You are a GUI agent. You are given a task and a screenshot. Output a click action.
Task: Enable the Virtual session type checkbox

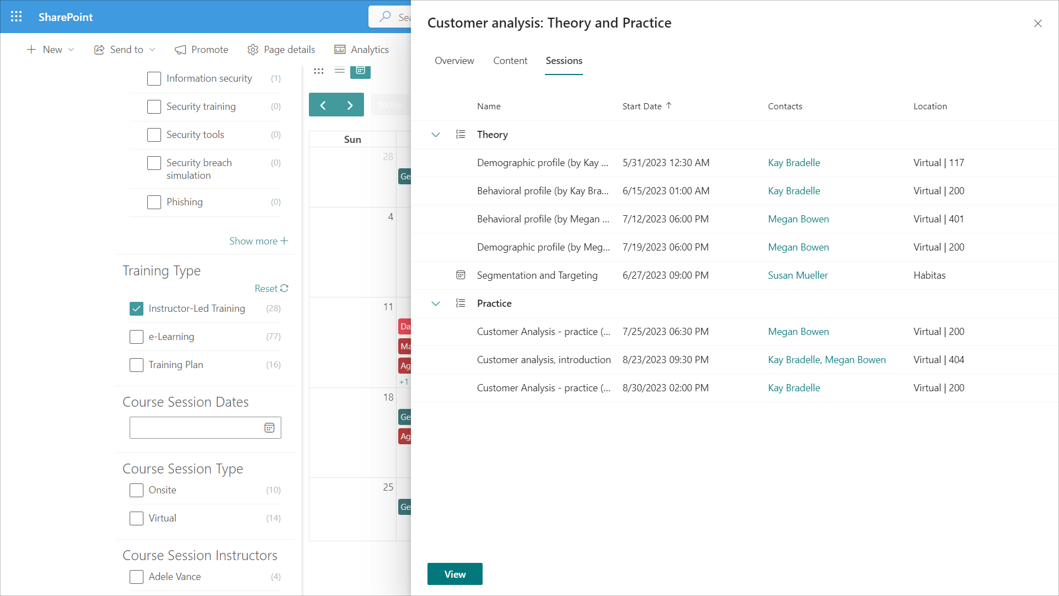point(136,518)
